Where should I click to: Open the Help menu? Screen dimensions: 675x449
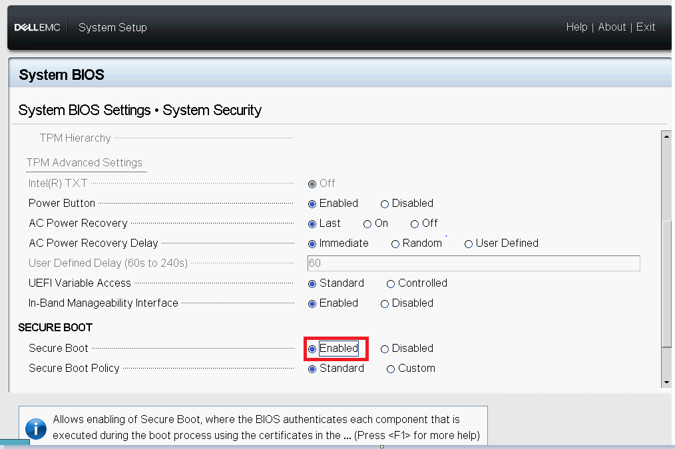tap(576, 27)
